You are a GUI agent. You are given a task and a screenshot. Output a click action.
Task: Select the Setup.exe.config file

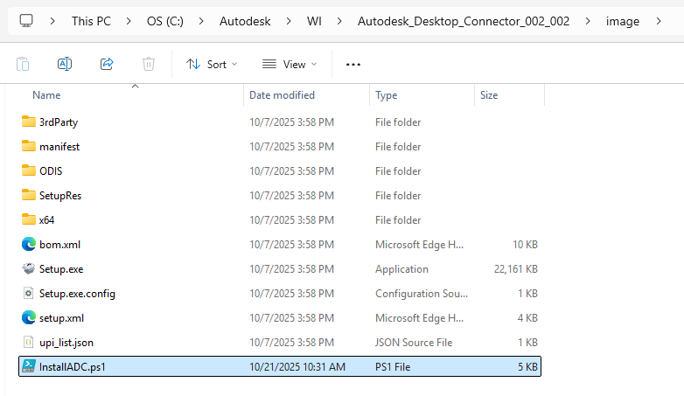tap(77, 294)
